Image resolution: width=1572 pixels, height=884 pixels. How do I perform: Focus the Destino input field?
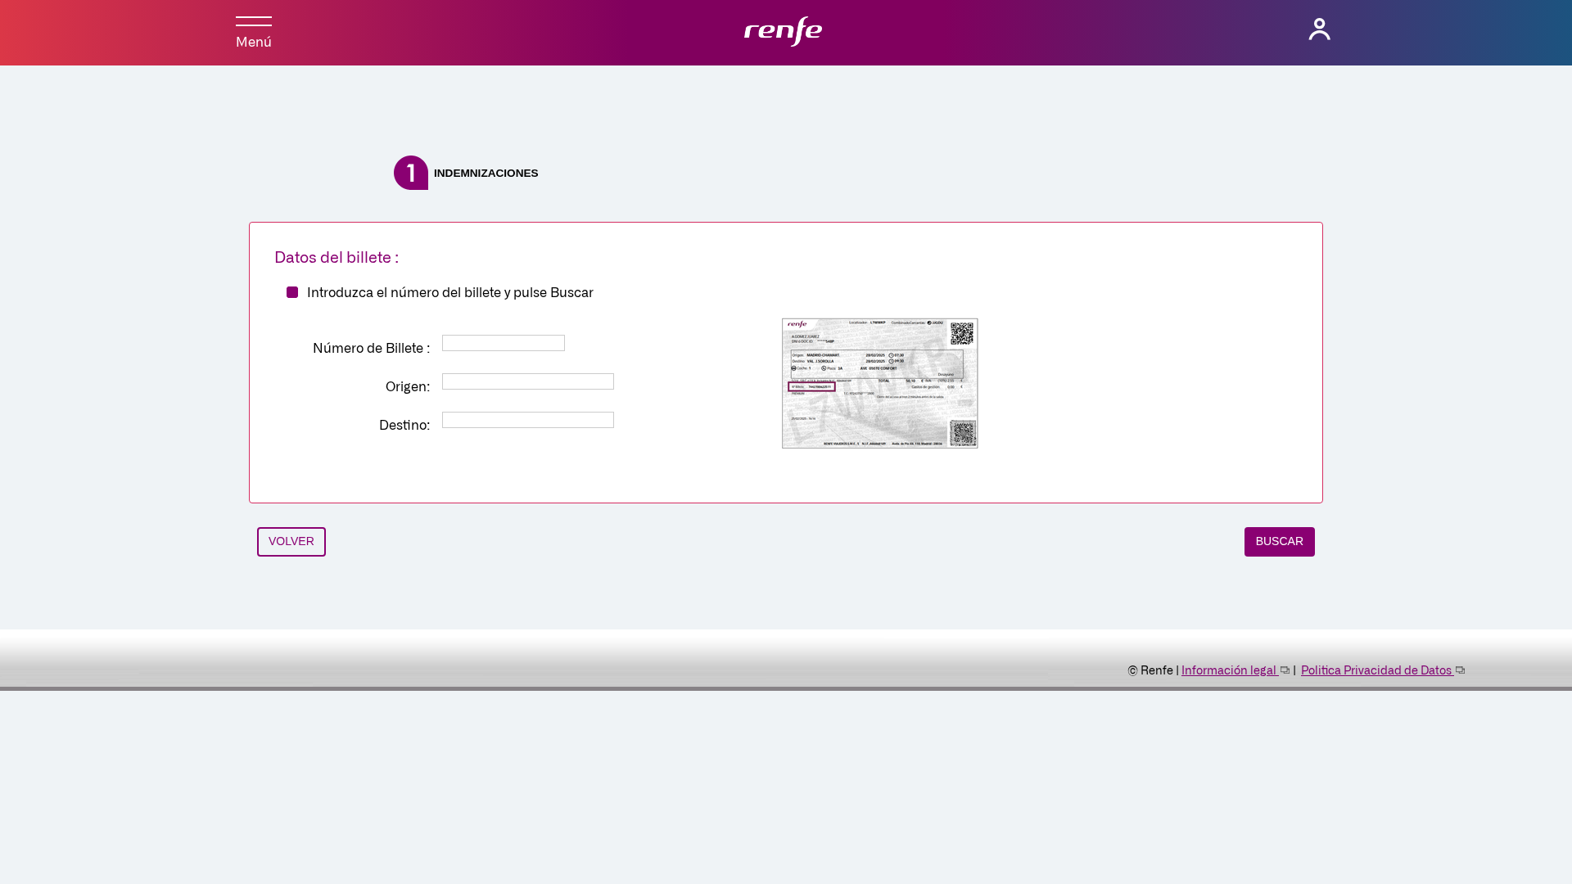[x=528, y=420]
